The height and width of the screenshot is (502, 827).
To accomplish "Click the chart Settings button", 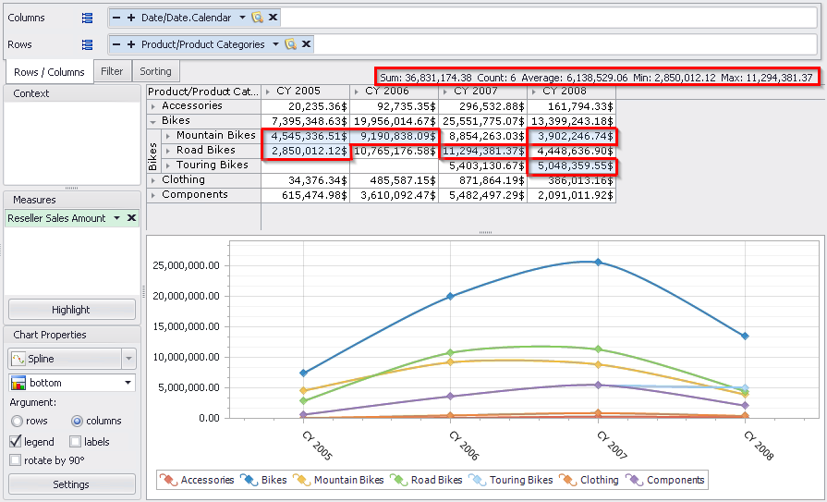I will click(71, 484).
